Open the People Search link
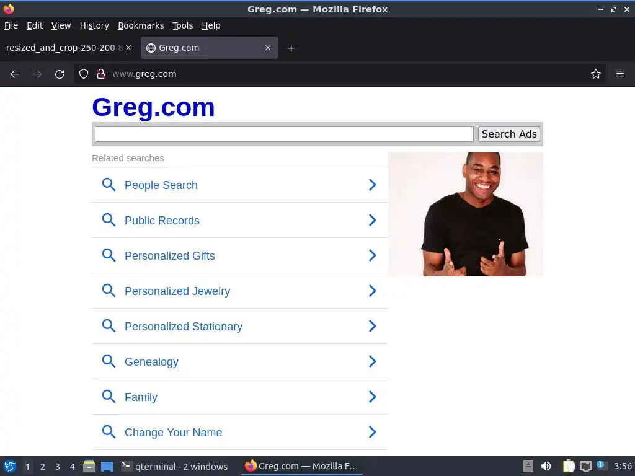The image size is (635, 476). tap(161, 185)
